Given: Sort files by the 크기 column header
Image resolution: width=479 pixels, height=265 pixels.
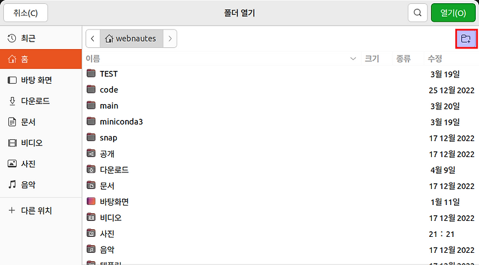Looking at the screenshot, I should click(x=376, y=59).
